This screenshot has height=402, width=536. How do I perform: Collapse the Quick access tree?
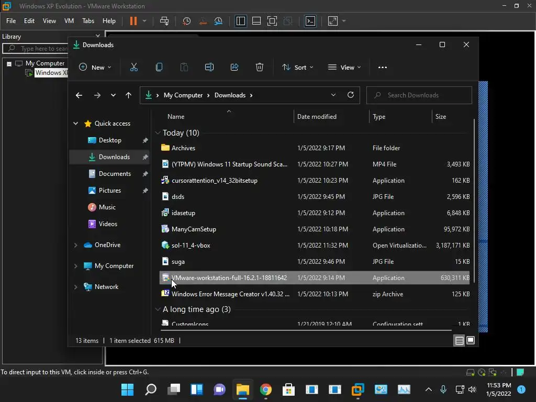(x=75, y=124)
